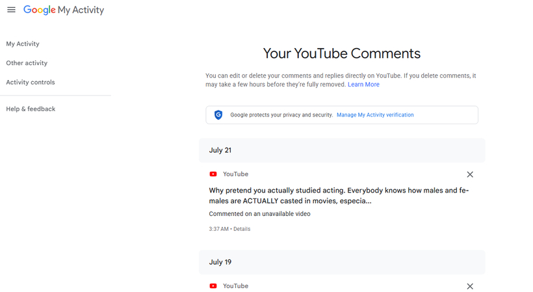Open the comment starting "Why pretend you actually"
533x292 pixels.
pyautogui.click(x=339, y=196)
